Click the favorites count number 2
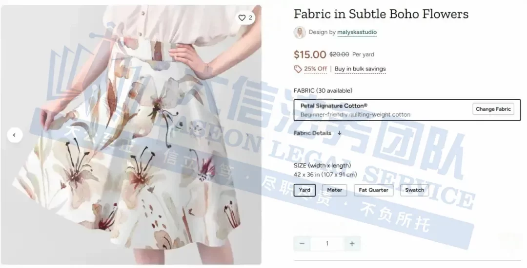The width and height of the screenshot is (527, 268). tap(250, 18)
